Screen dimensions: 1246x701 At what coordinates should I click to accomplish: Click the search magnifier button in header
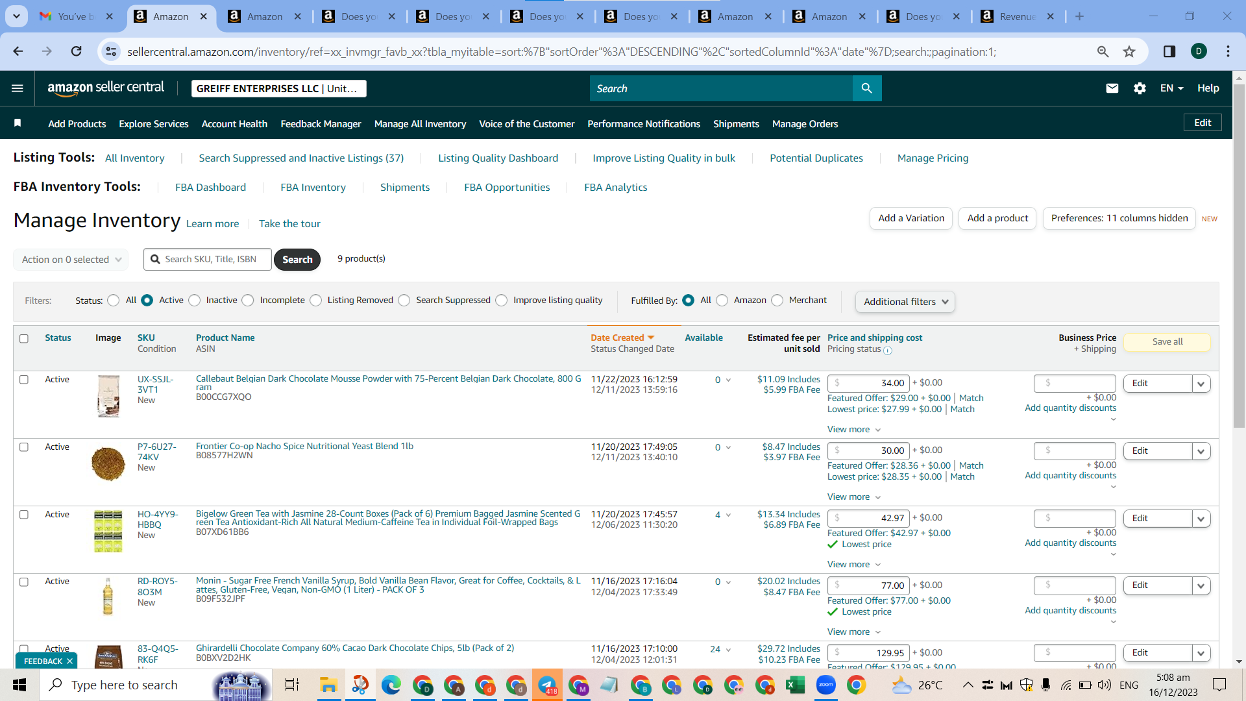click(866, 88)
